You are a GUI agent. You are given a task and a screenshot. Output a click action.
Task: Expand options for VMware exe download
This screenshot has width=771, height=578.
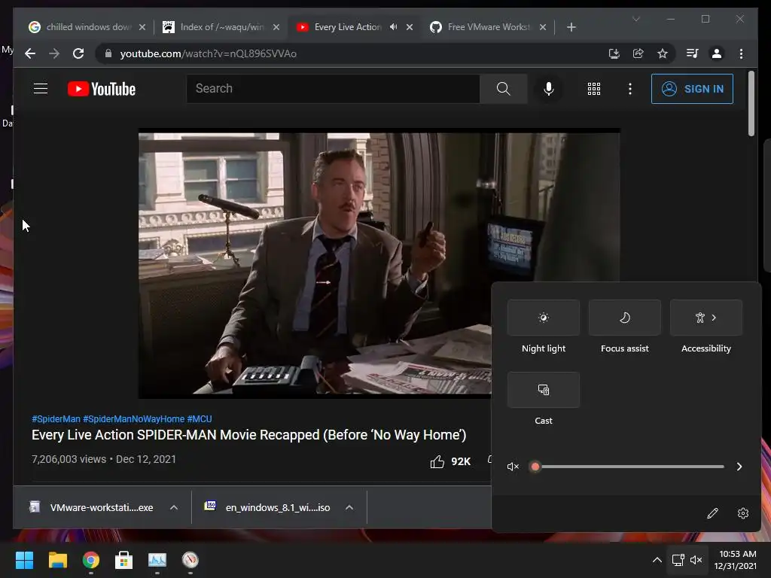174,507
